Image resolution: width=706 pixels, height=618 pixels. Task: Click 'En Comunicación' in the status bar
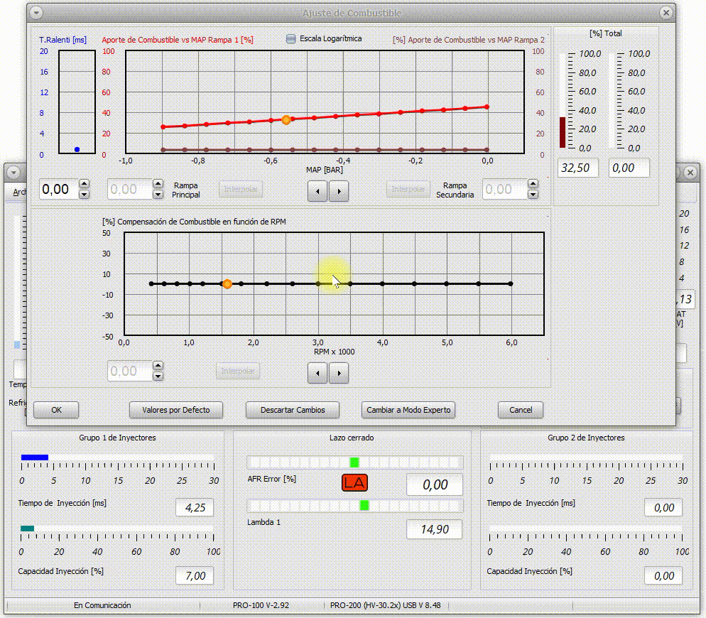103,605
